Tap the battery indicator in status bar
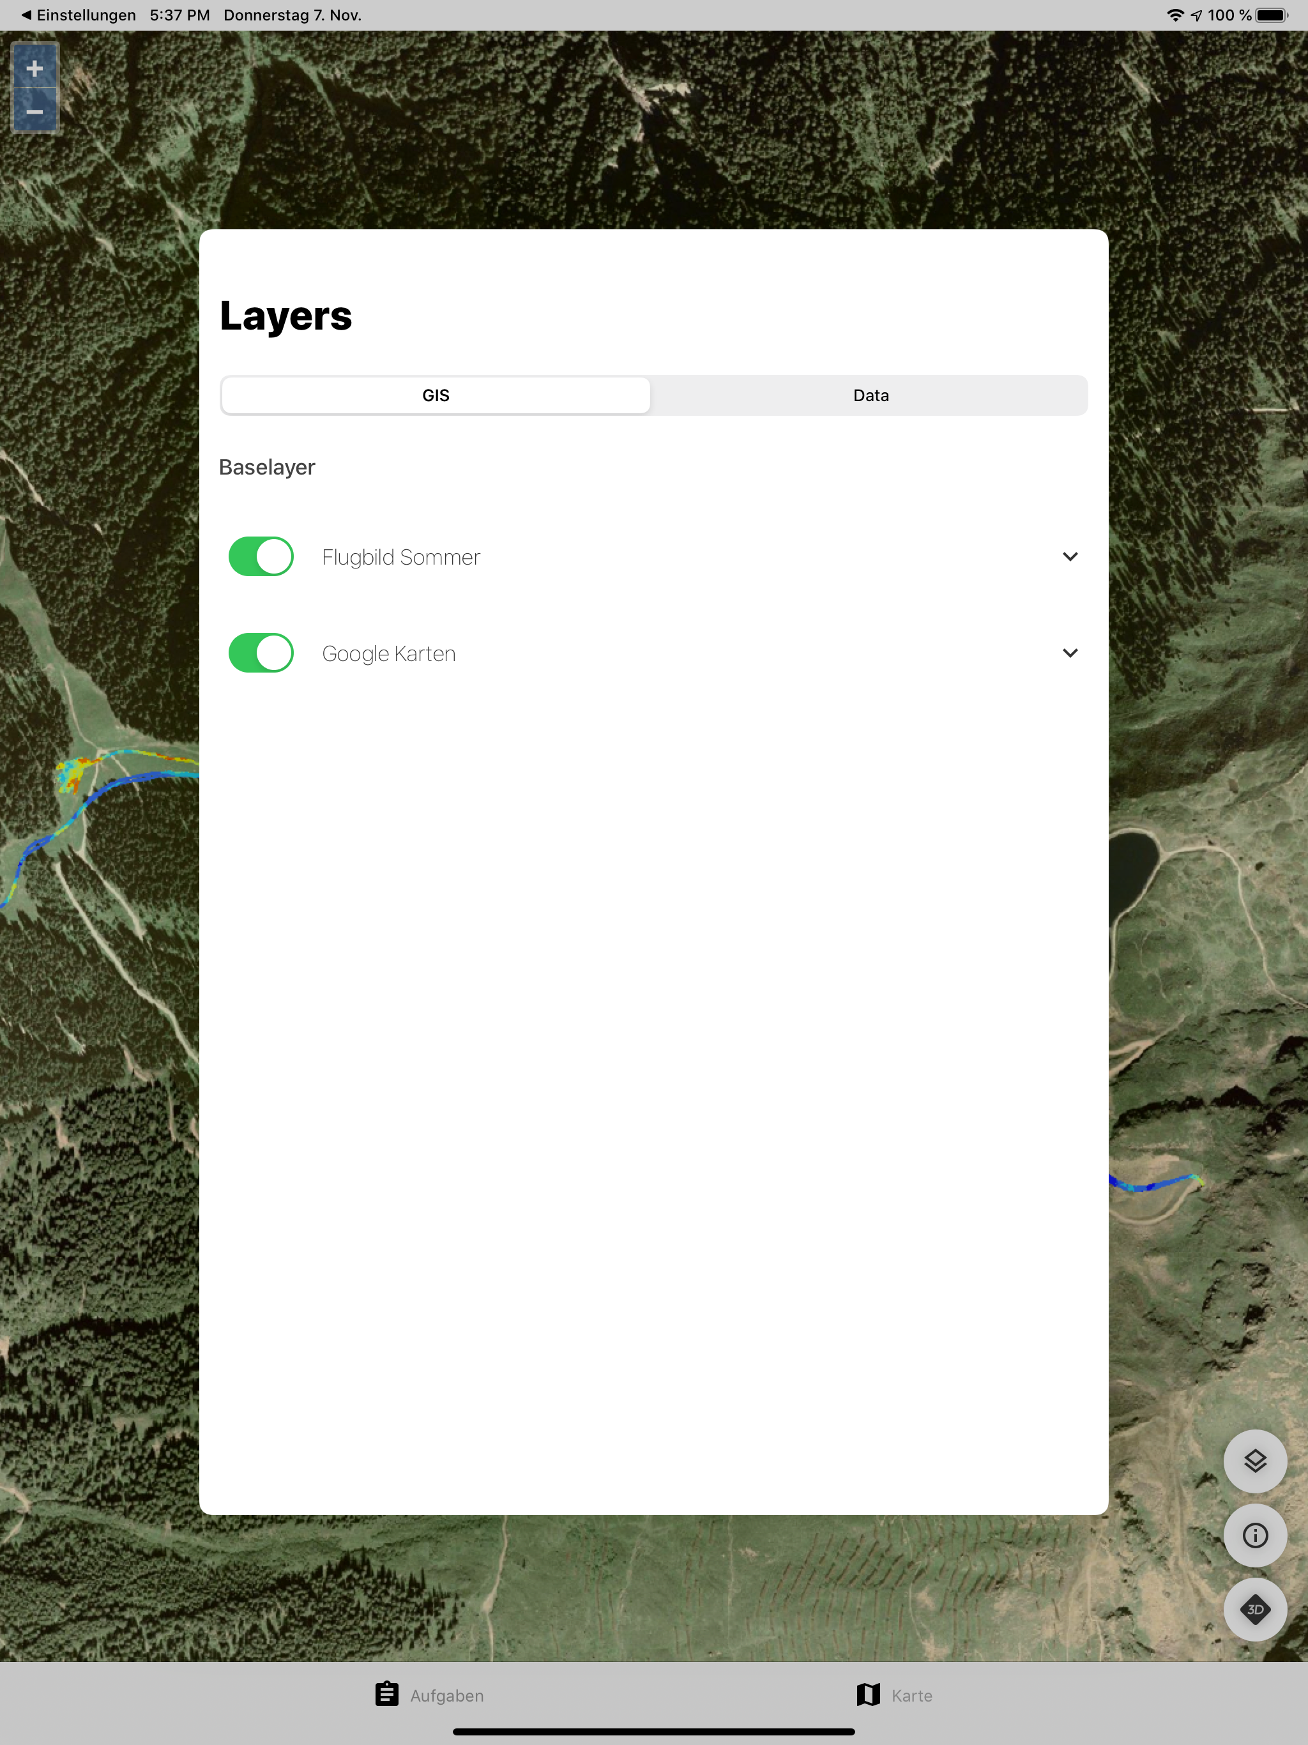Viewport: 1308px width, 1745px height. click(x=1272, y=15)
